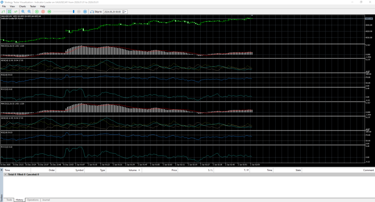Viewport: 375px width, 202px height.
Task: Switch to the Operations tab
Action: click(33, 200)
